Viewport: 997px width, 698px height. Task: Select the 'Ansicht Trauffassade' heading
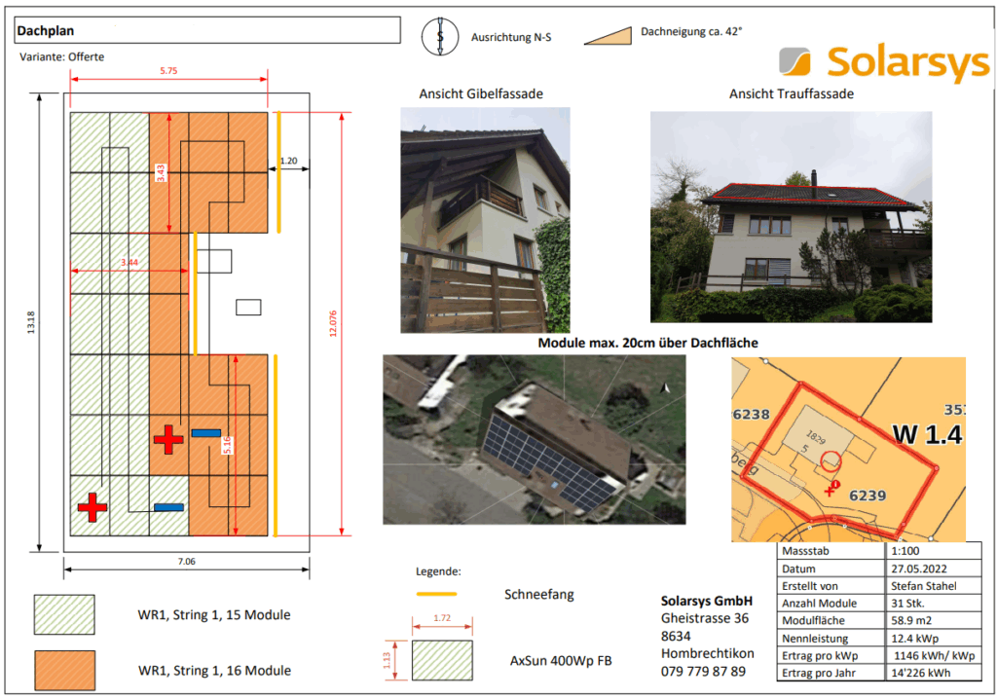click(x=791, y=94)
